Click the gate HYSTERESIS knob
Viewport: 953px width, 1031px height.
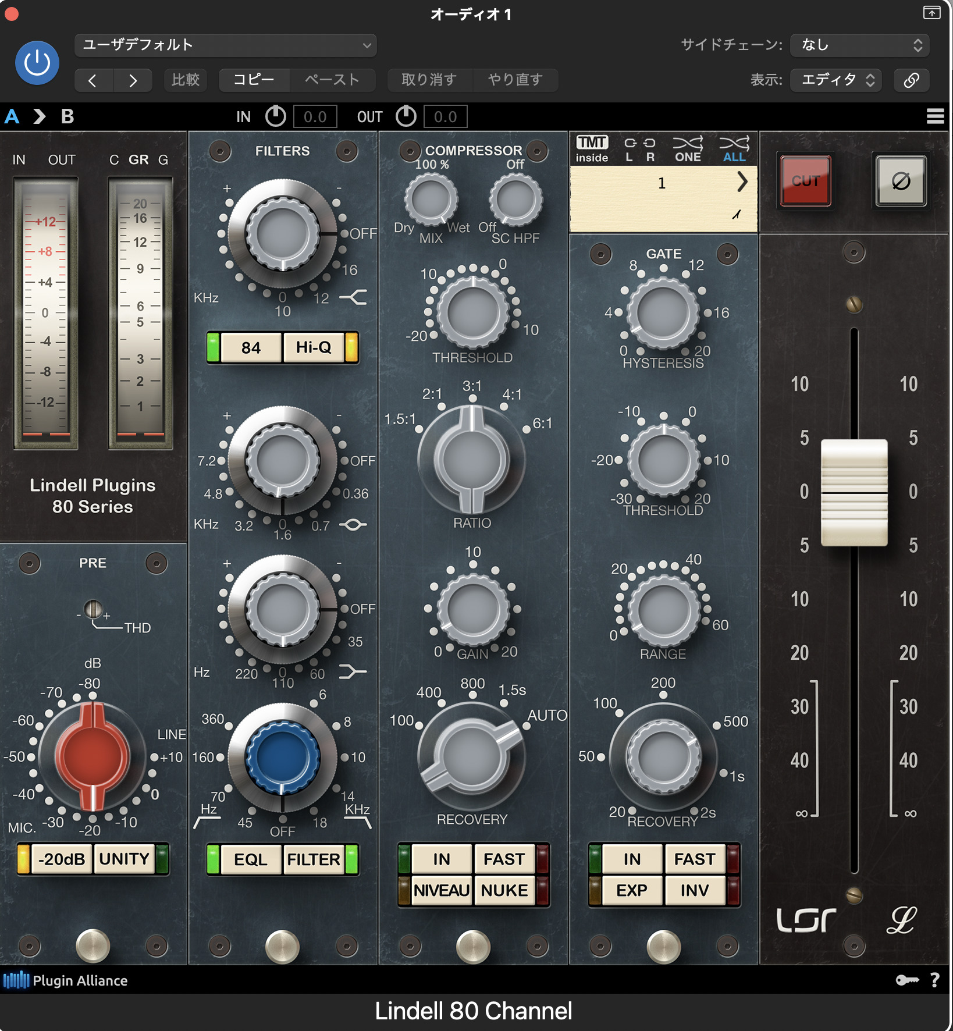click(x=663, y=313)
